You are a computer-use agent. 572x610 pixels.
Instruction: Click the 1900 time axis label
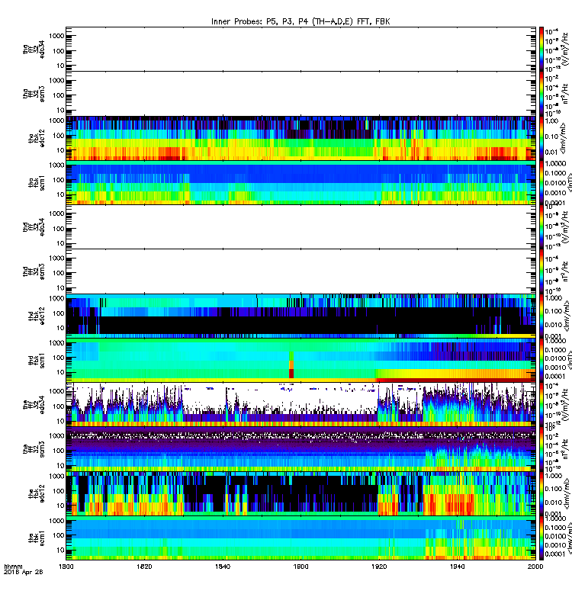click(300, 567)
